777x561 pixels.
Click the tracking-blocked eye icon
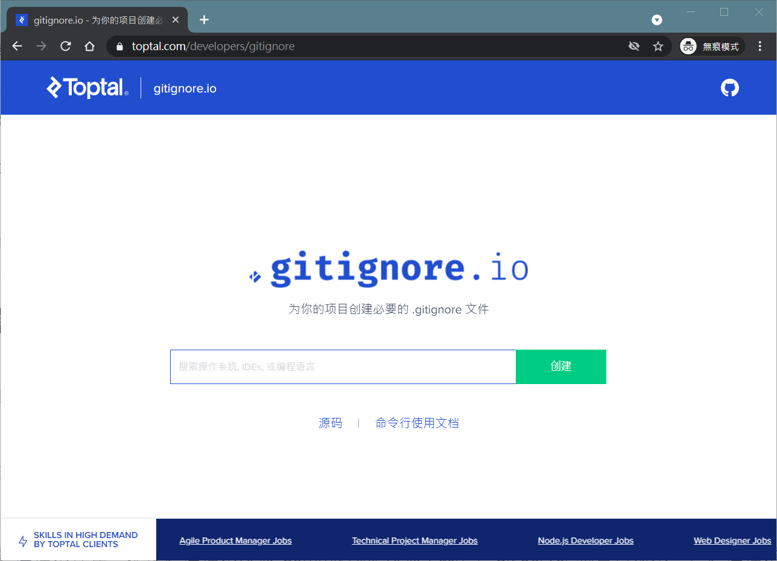633,46
